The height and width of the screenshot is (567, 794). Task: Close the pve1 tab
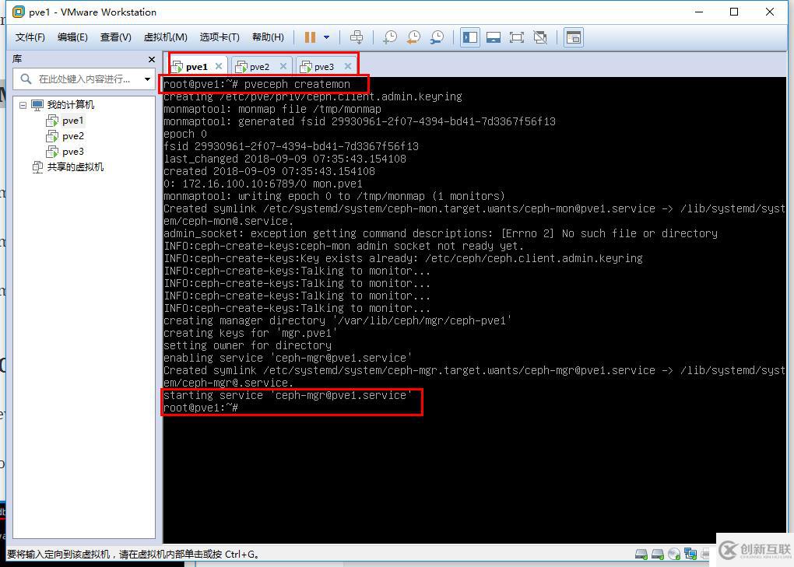[219, 66]
